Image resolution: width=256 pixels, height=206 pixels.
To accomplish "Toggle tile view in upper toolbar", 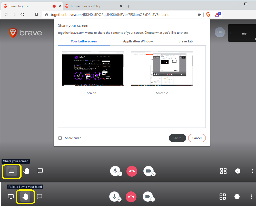I will [x=223, y=171].
